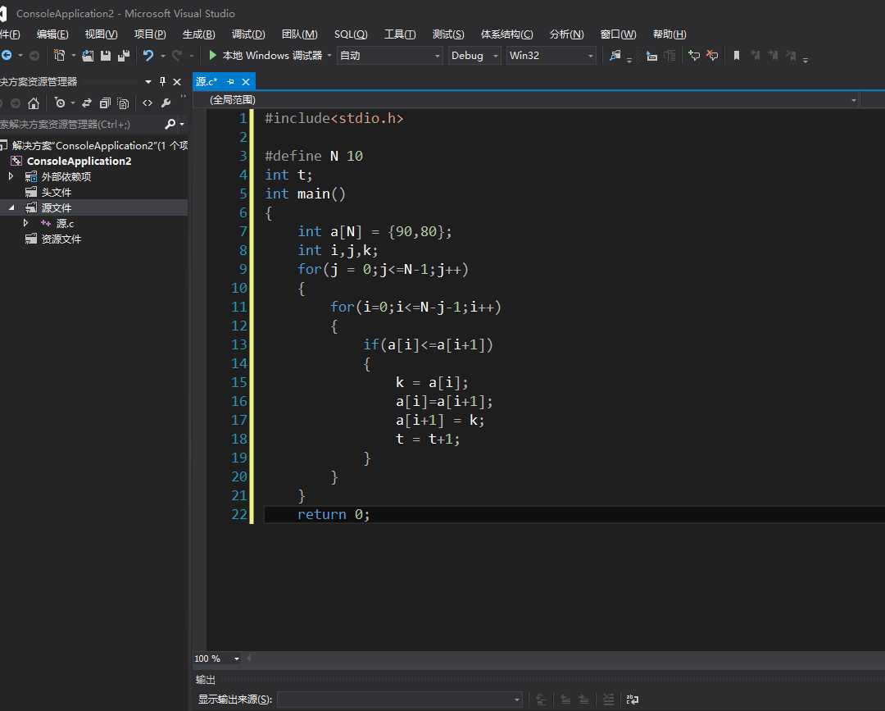This screenshot has height=711, width=885.
Task: Click the Home icon in Solution Explorer
Action: tap(34, 103)
